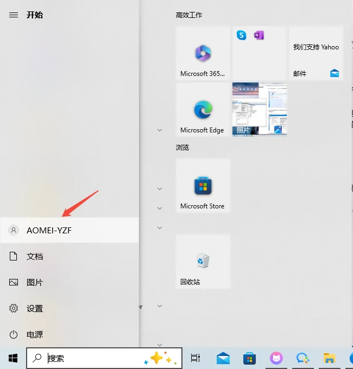Click the picture icon beside 图片
Image resolution: width=353 pixels, height=369 pixels.
click(14, 282)
